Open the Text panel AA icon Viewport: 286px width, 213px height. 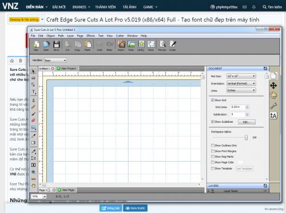point(273,115)
